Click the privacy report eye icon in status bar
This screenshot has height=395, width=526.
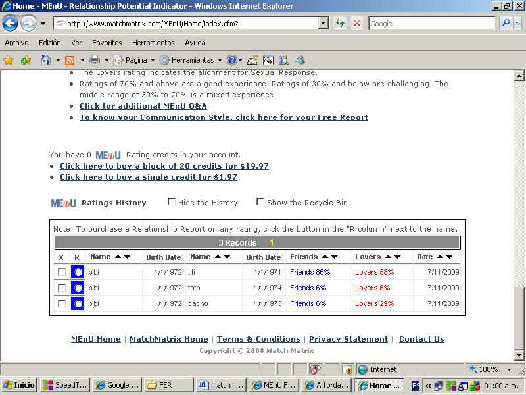(315, 369)
